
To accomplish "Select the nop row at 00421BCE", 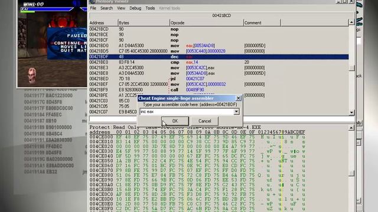I will (219, 35).
